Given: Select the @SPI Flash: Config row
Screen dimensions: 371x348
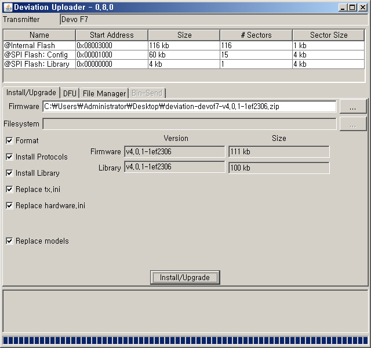Looking at the screenshot, I should [184, 55].
